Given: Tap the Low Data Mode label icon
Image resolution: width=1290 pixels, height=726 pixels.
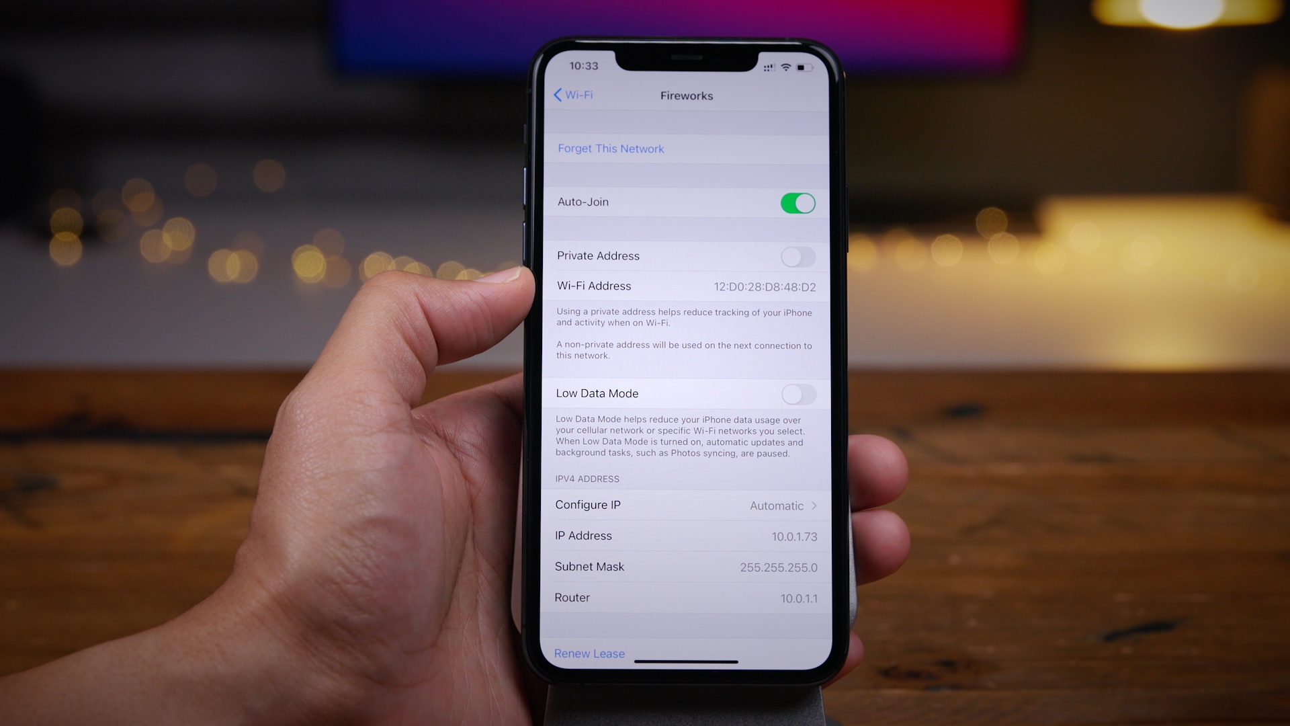Looking at the screenshot, I should [595, 393].
